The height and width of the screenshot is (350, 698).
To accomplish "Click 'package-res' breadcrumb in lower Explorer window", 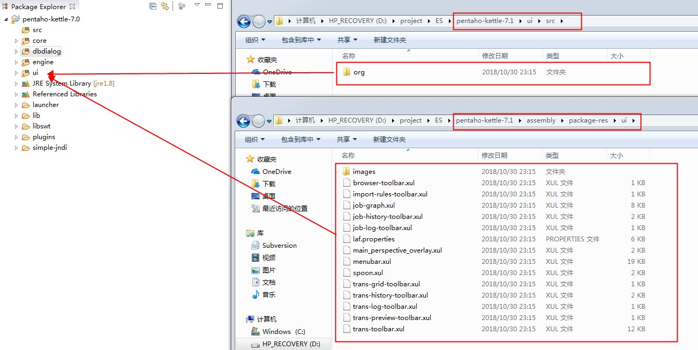I will 588,120.
